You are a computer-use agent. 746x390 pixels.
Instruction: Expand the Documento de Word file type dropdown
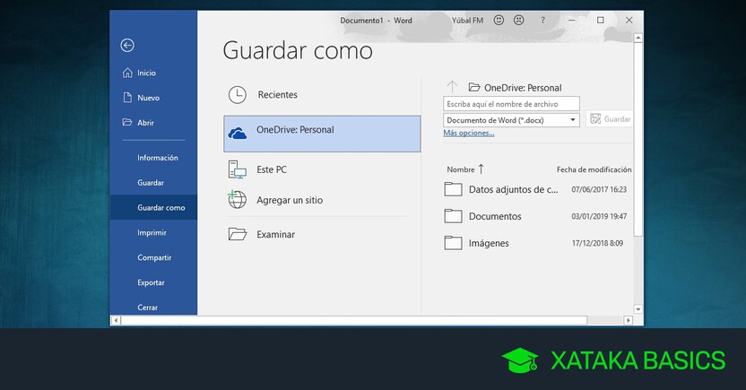coord(573,119)
